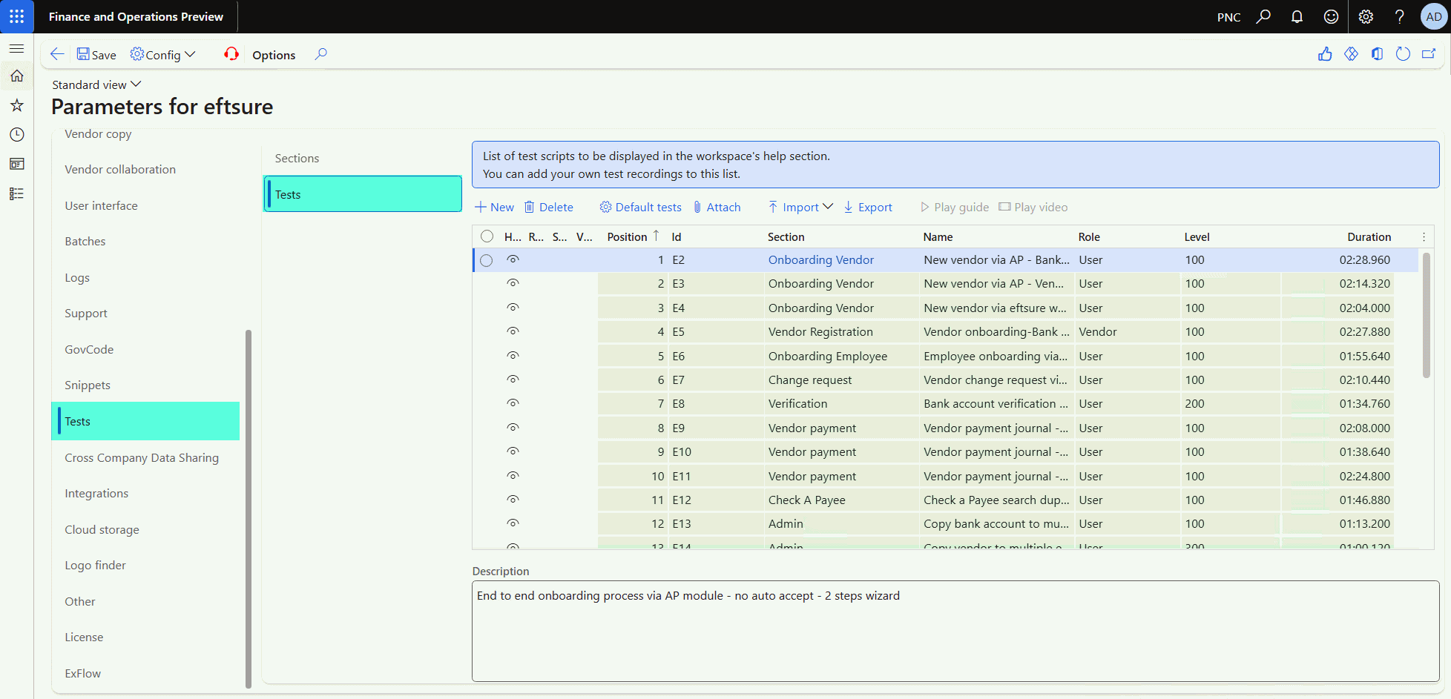
Task: Open Favorites star in the sidebar
Action: [x=16, y=105]
